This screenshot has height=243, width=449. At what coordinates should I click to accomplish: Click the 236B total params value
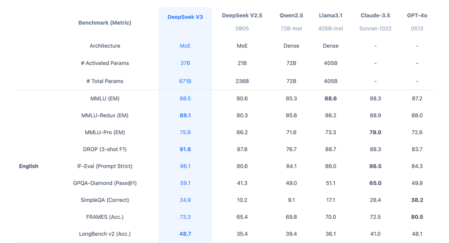pyautogui.click(x=242, y=81)
